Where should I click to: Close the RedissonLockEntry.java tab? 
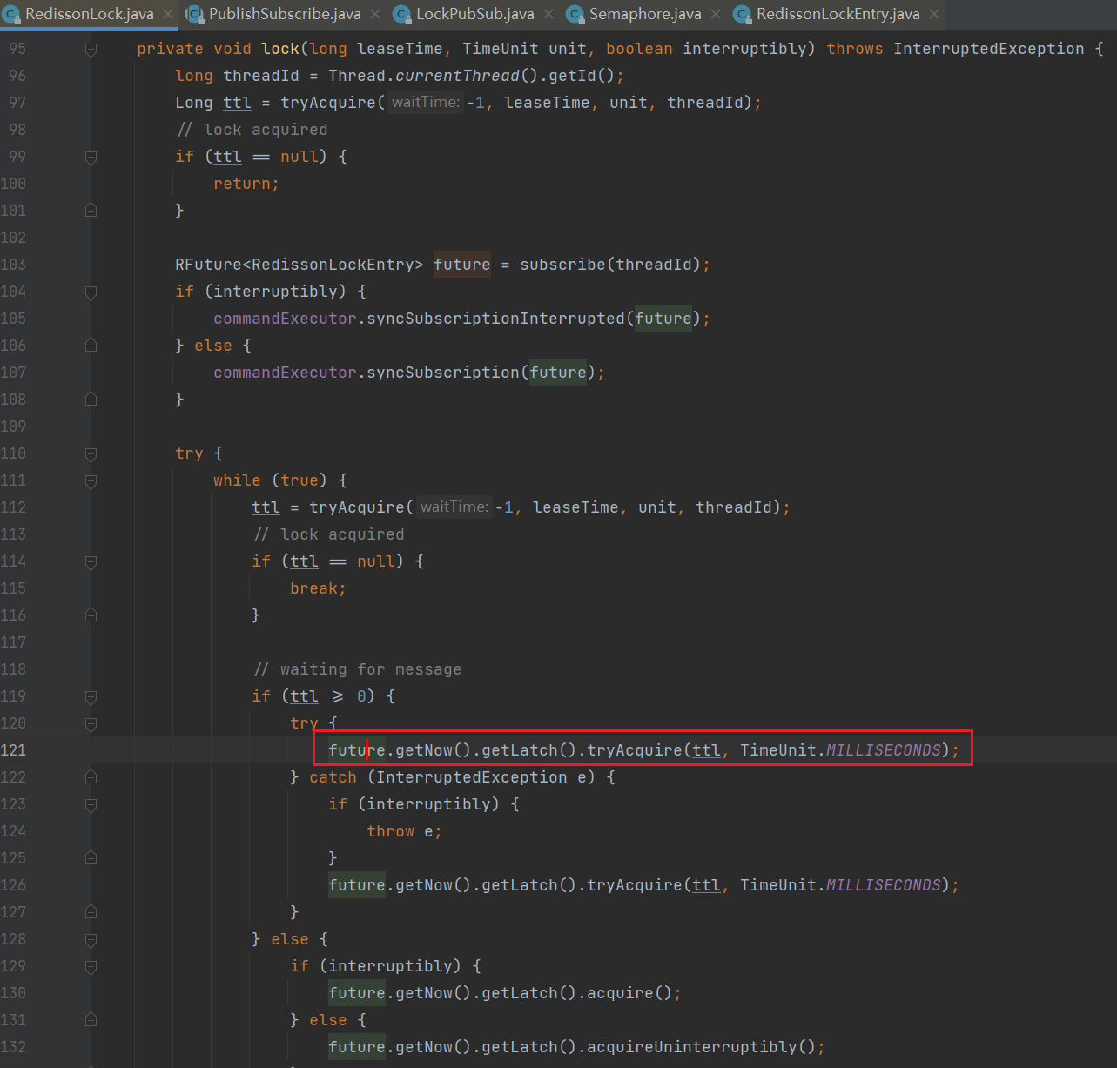[934, 15]
